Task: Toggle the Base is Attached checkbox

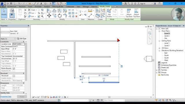Action: [14, 51]
